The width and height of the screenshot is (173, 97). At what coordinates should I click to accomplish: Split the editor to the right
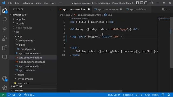tap(164, 9)
